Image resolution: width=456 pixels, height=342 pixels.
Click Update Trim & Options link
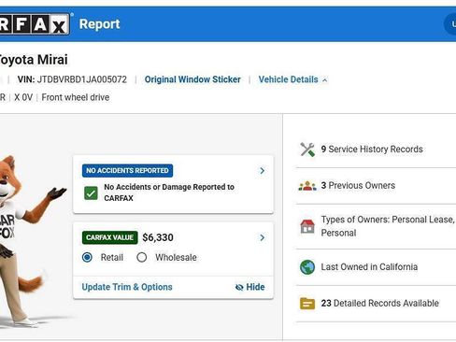[x=127, y=287]
